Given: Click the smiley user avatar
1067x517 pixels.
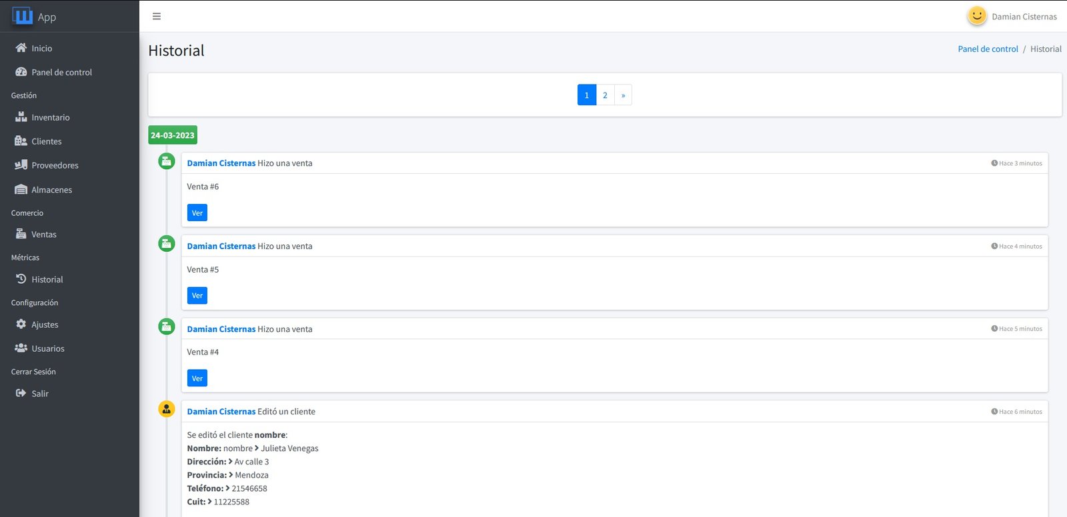Looking at the screenshot, I should 977,16.
